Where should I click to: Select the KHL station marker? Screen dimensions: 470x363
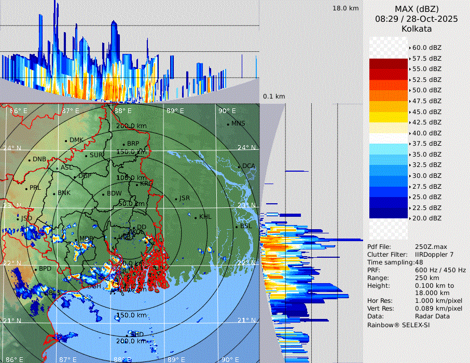[196, 217]
